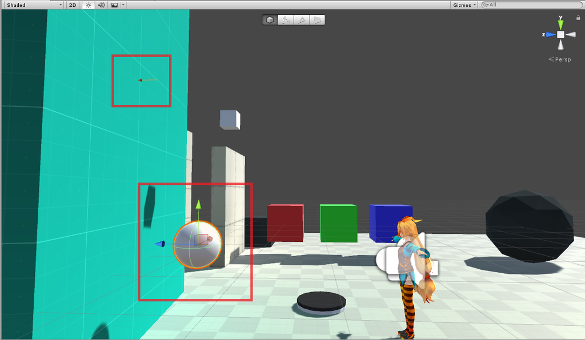Image resolution: width=585 pixels, height=340 pixels.
Task: Click the gray right-side cone on gizmo
Action: click(x=571, y=35)
